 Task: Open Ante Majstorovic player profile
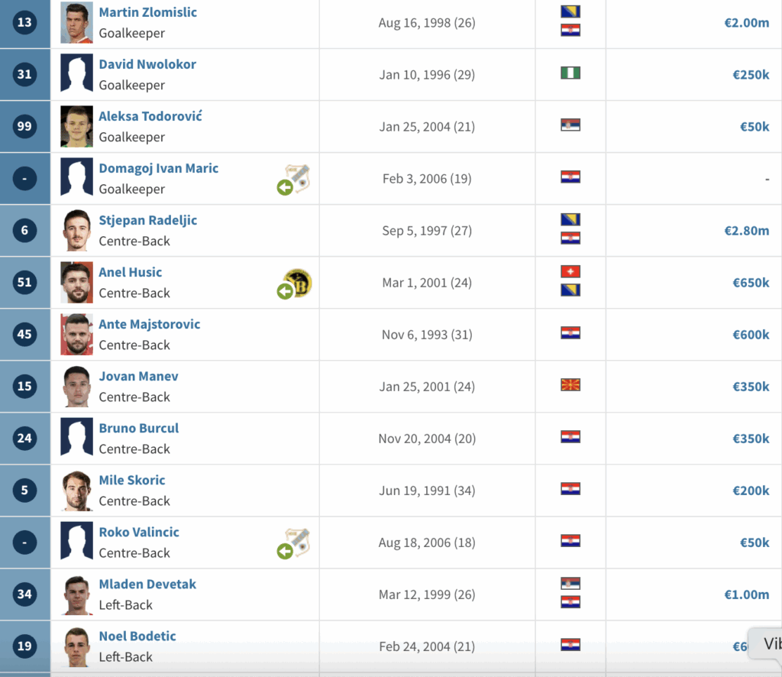tap(150, 324)
